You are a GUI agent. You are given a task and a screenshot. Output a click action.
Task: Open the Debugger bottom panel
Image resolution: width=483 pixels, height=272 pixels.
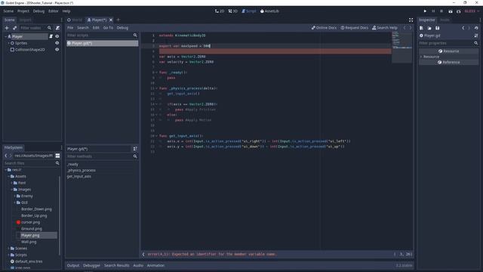coord(91,265)
